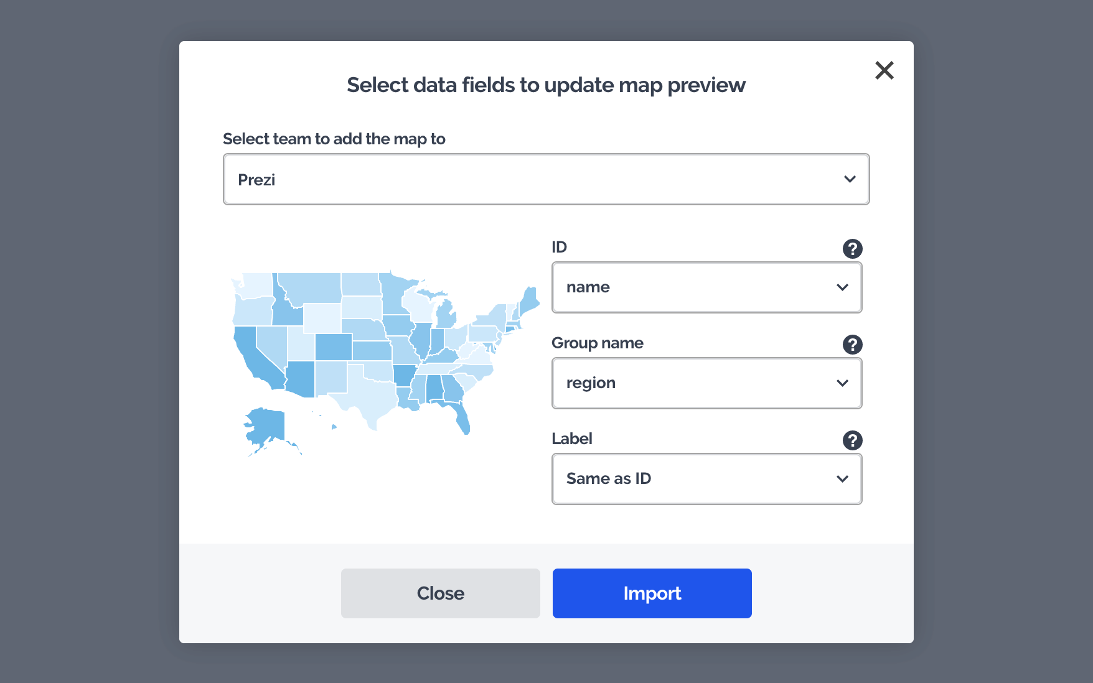The width and height of the screenshot is (1093, 683).
Task: Click Florida on the US map
Action: (461, 417)
